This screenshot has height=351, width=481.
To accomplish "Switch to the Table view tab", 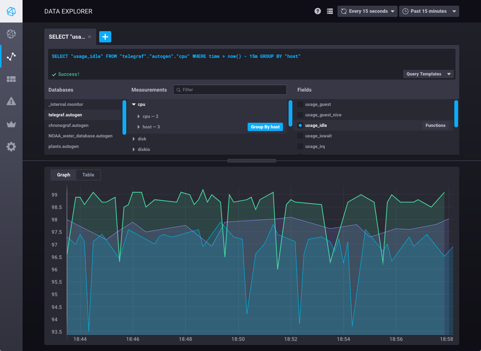I will click(x=88, y=175).
